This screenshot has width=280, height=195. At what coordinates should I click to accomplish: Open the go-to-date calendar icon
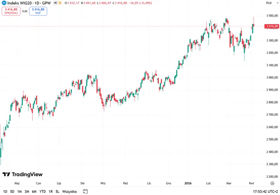click(85, 191)
